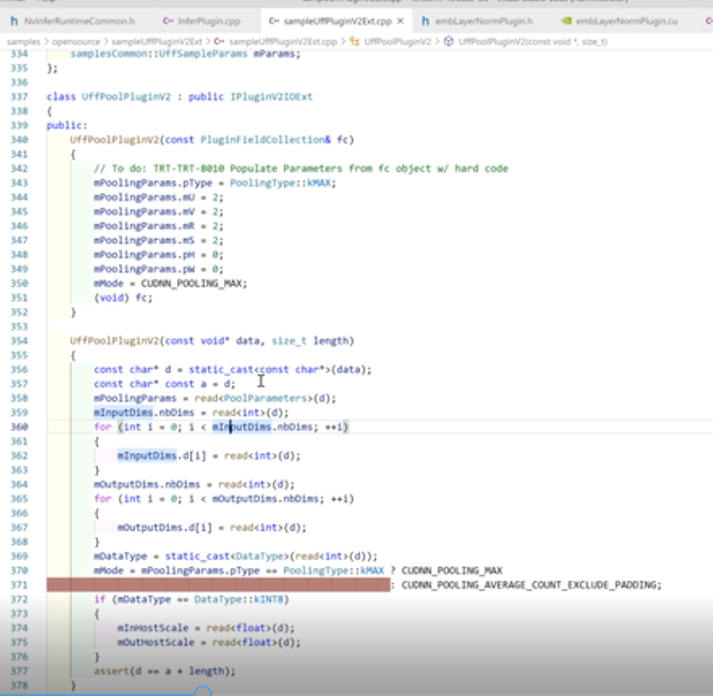Click the class symbol icon in the breadcrumb
This screenshot has height=696, width=713.
point(354,41)
